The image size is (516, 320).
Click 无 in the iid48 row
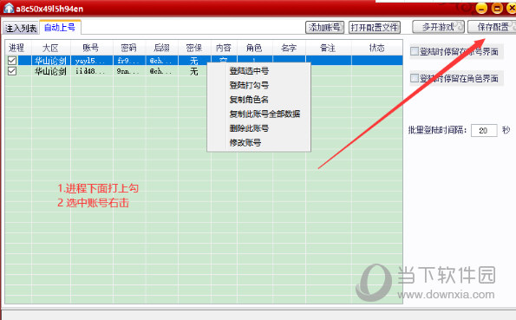point(194,71)
